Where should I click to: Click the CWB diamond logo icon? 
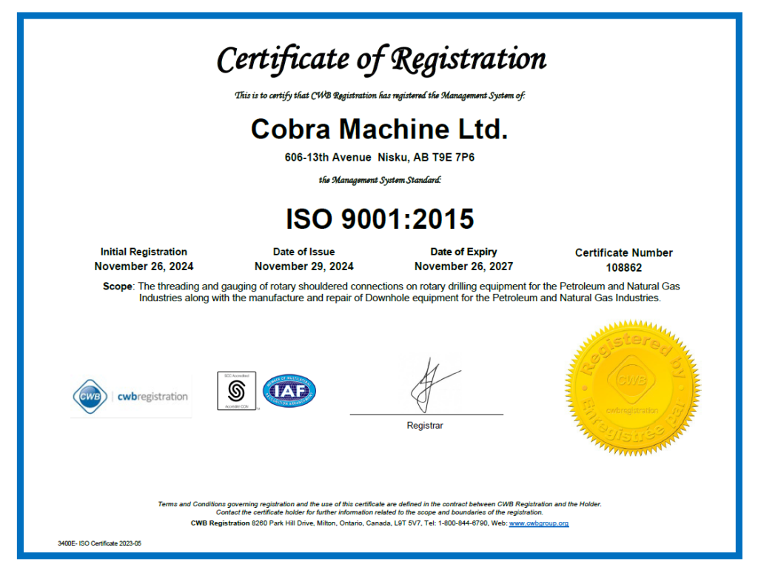tap(90, 397)
